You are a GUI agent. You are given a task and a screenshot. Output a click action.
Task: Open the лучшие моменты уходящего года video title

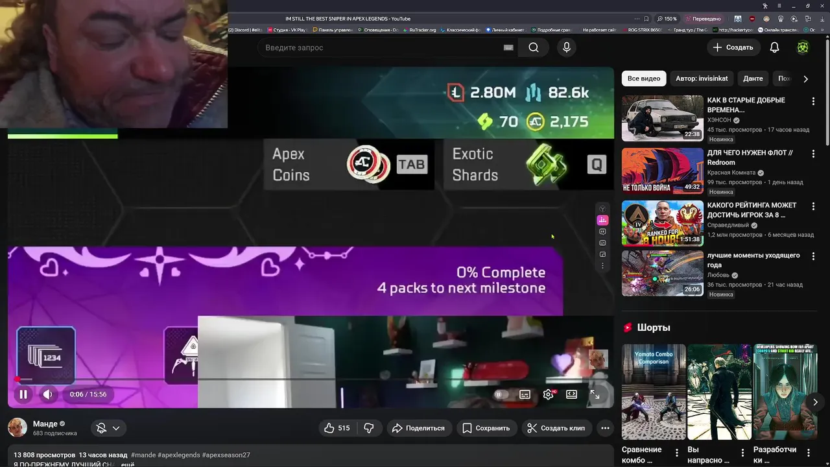[x=753, y=260]
